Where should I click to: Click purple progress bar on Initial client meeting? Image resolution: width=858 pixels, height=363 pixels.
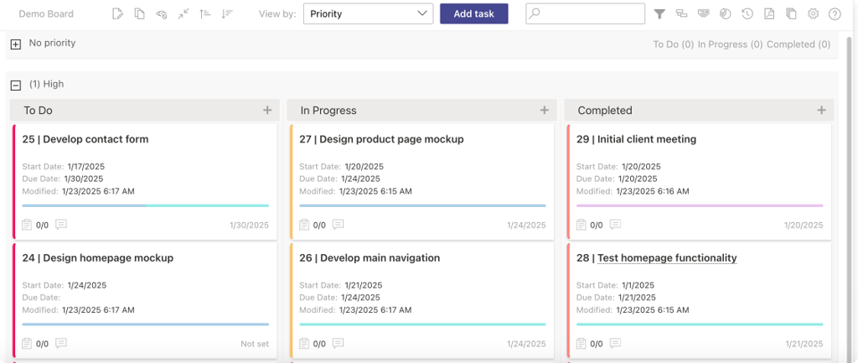(x=700, y=206)
